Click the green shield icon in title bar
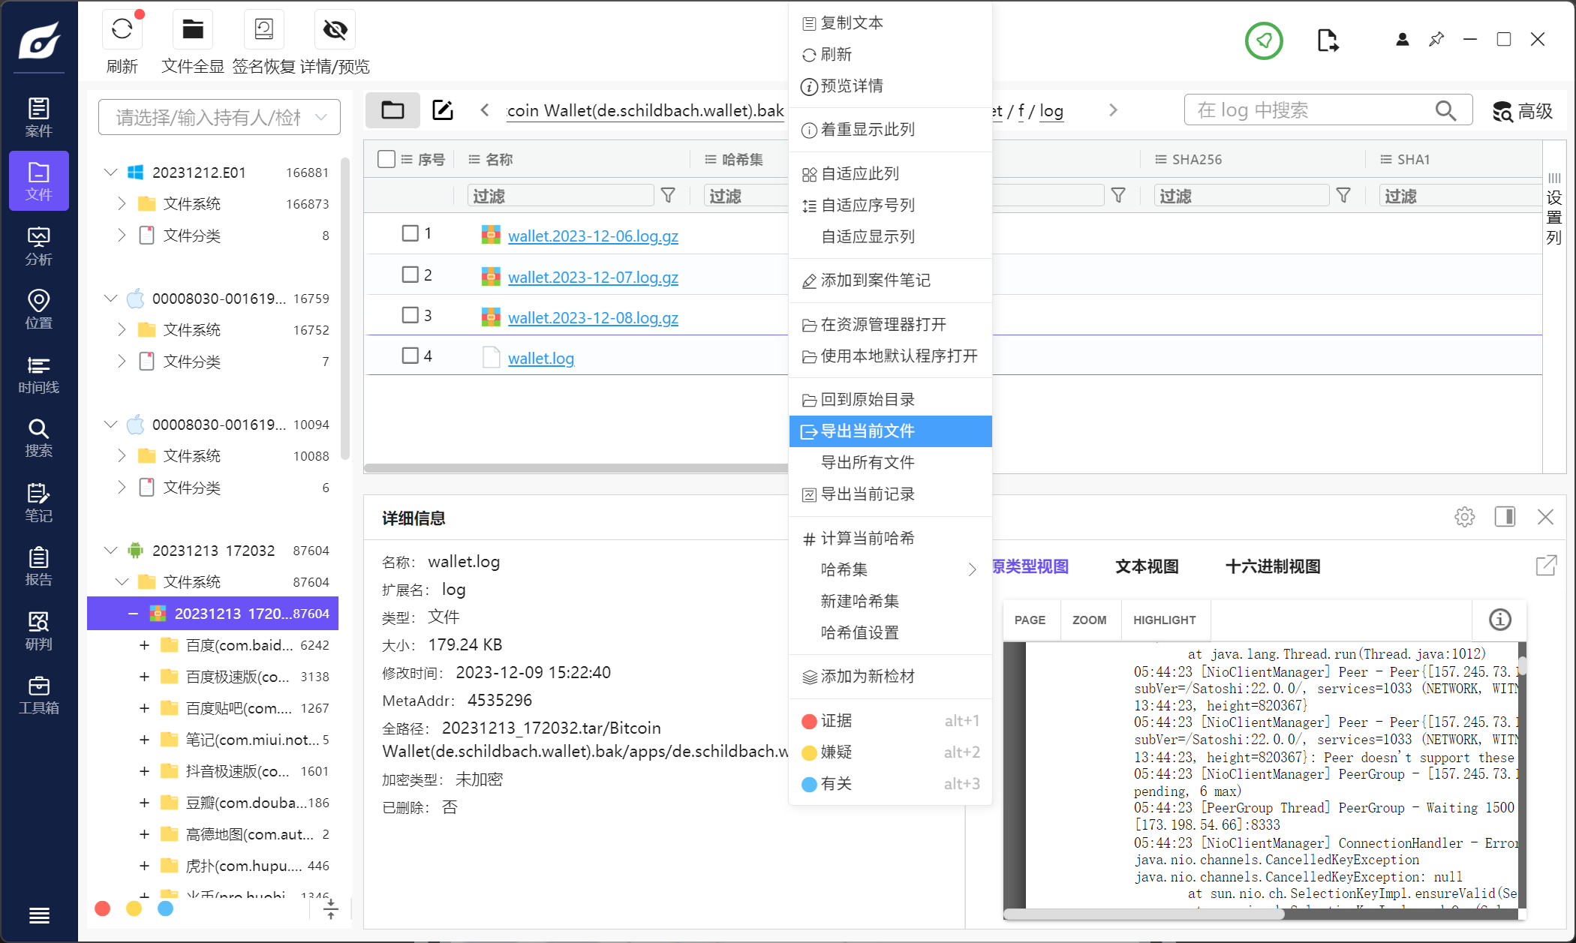Image resolution: width=1576 pixels, height=943 pixels. 1264,41
